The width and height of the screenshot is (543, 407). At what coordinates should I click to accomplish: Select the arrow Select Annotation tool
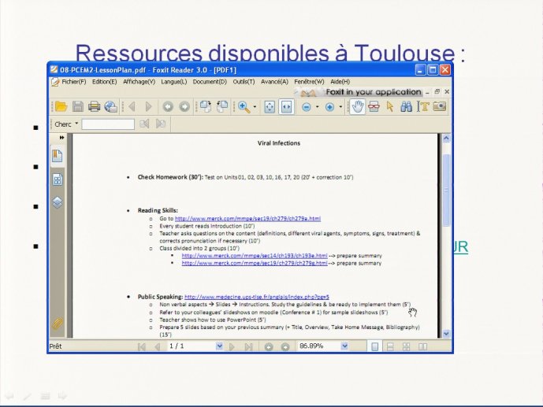[x=390, y=107]
